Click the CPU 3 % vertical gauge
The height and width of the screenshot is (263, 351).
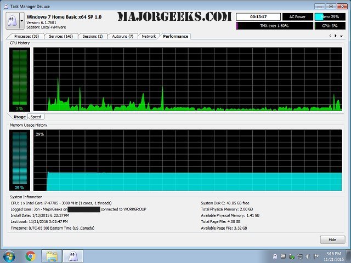[x=20, y=79]
